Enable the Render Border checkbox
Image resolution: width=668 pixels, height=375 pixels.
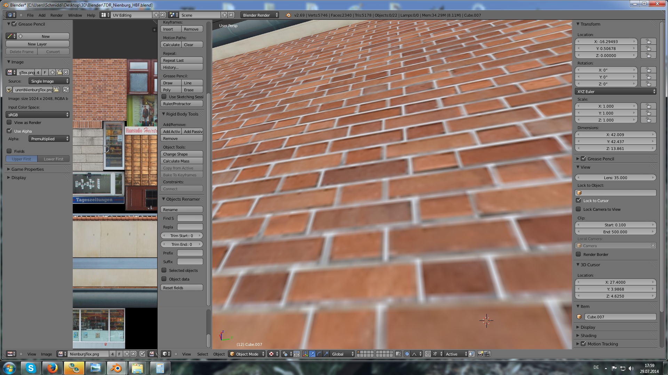[578, 254]
